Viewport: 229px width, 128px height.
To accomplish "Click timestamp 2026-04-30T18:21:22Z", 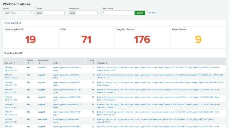I will [11, 91].
